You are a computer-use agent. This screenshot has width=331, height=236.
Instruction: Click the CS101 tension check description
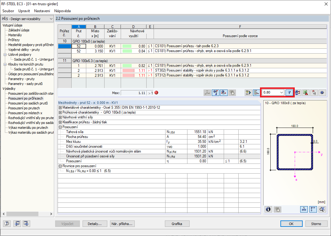pyautogui.click(x=187, y=46)
